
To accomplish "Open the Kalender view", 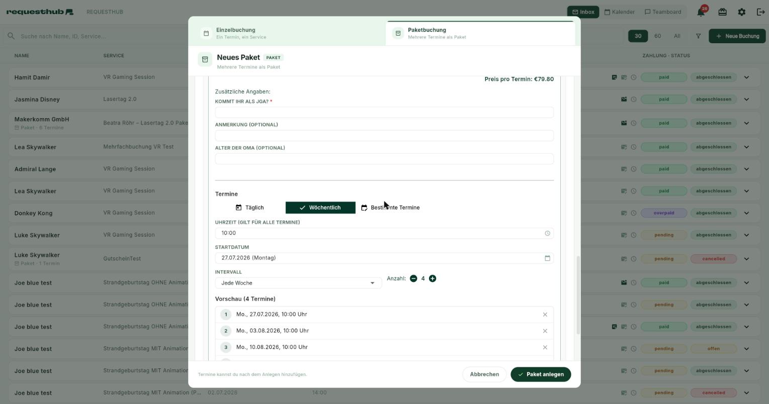I will click(x=620, y=12).
